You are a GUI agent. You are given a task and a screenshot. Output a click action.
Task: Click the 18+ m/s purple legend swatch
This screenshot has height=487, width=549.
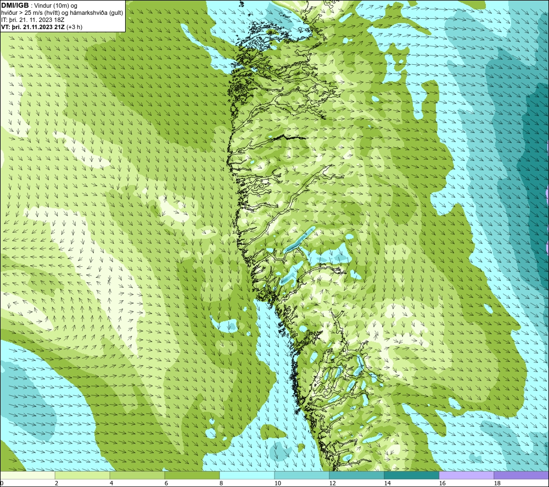[522, 475]
